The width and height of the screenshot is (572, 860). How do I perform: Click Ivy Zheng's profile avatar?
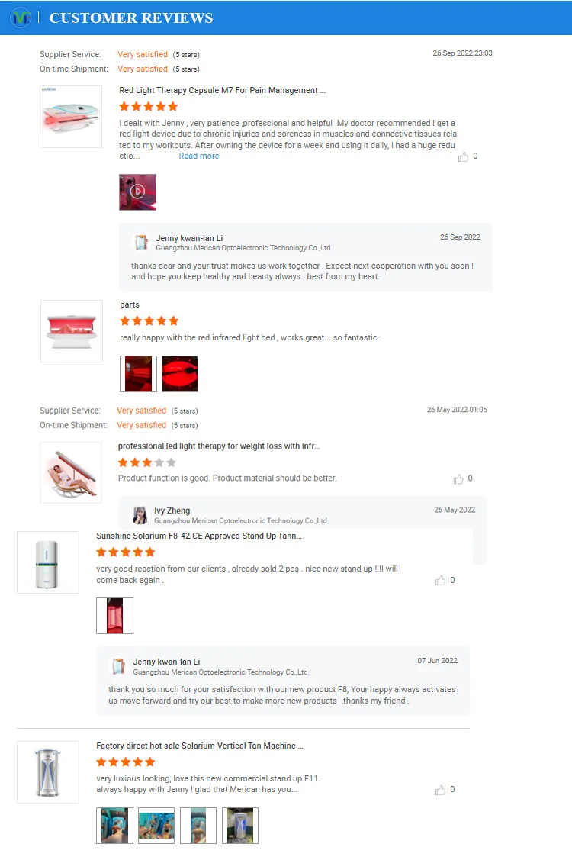(140, 515)
